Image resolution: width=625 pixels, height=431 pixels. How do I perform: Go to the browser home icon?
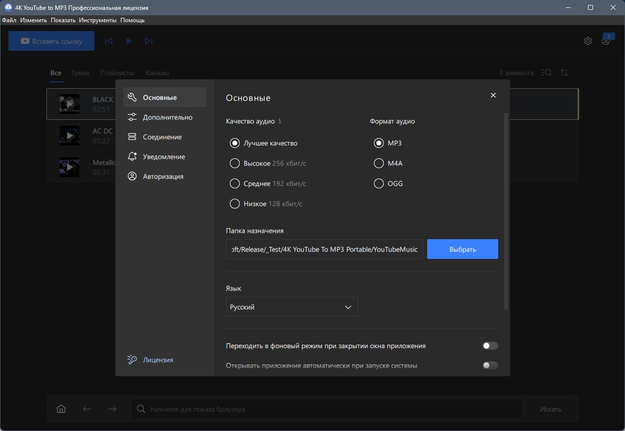pos(61,409)
